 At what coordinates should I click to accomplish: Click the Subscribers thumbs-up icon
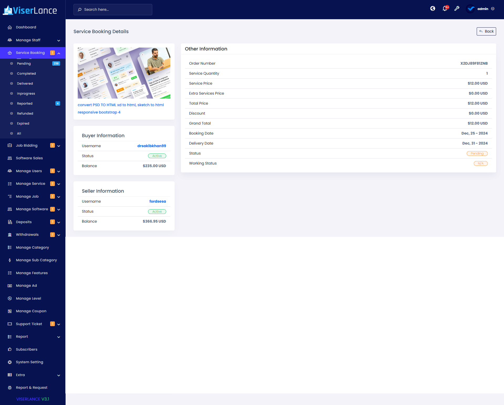10,349
